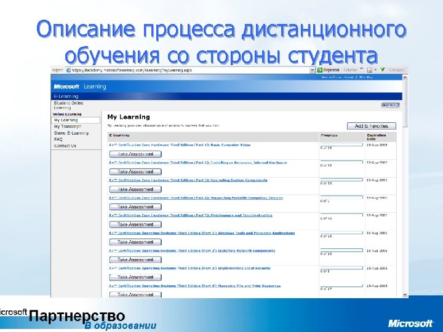
Task: Select My Learning in the sidebar
Action: pos(76,121)
